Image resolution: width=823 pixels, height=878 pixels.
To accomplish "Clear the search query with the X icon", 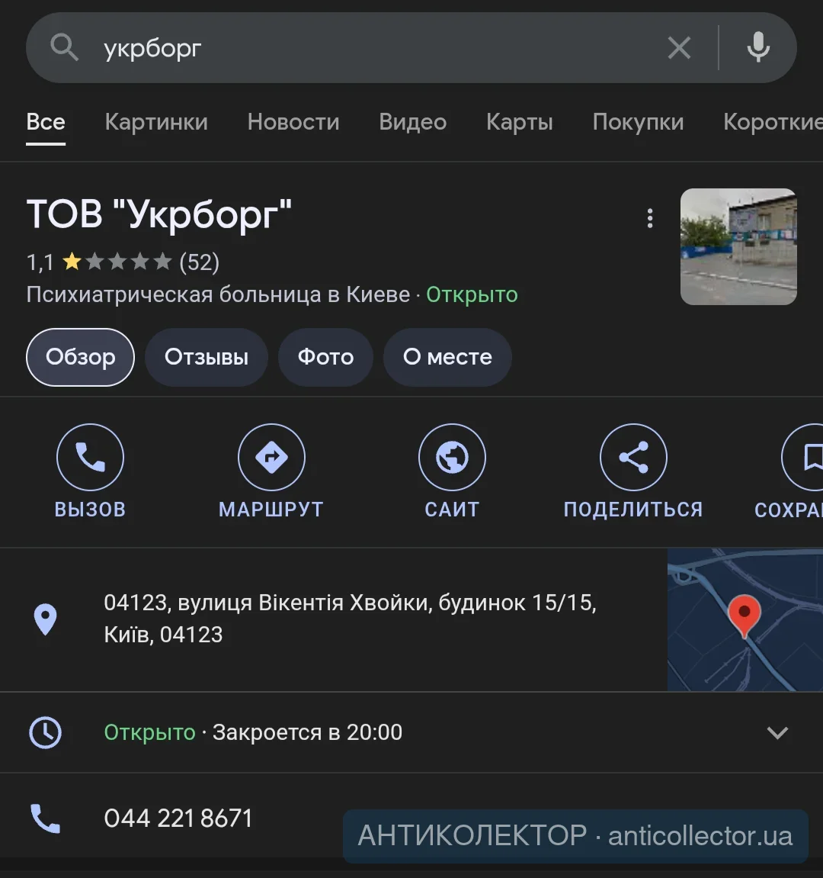I will coord(679,47).
